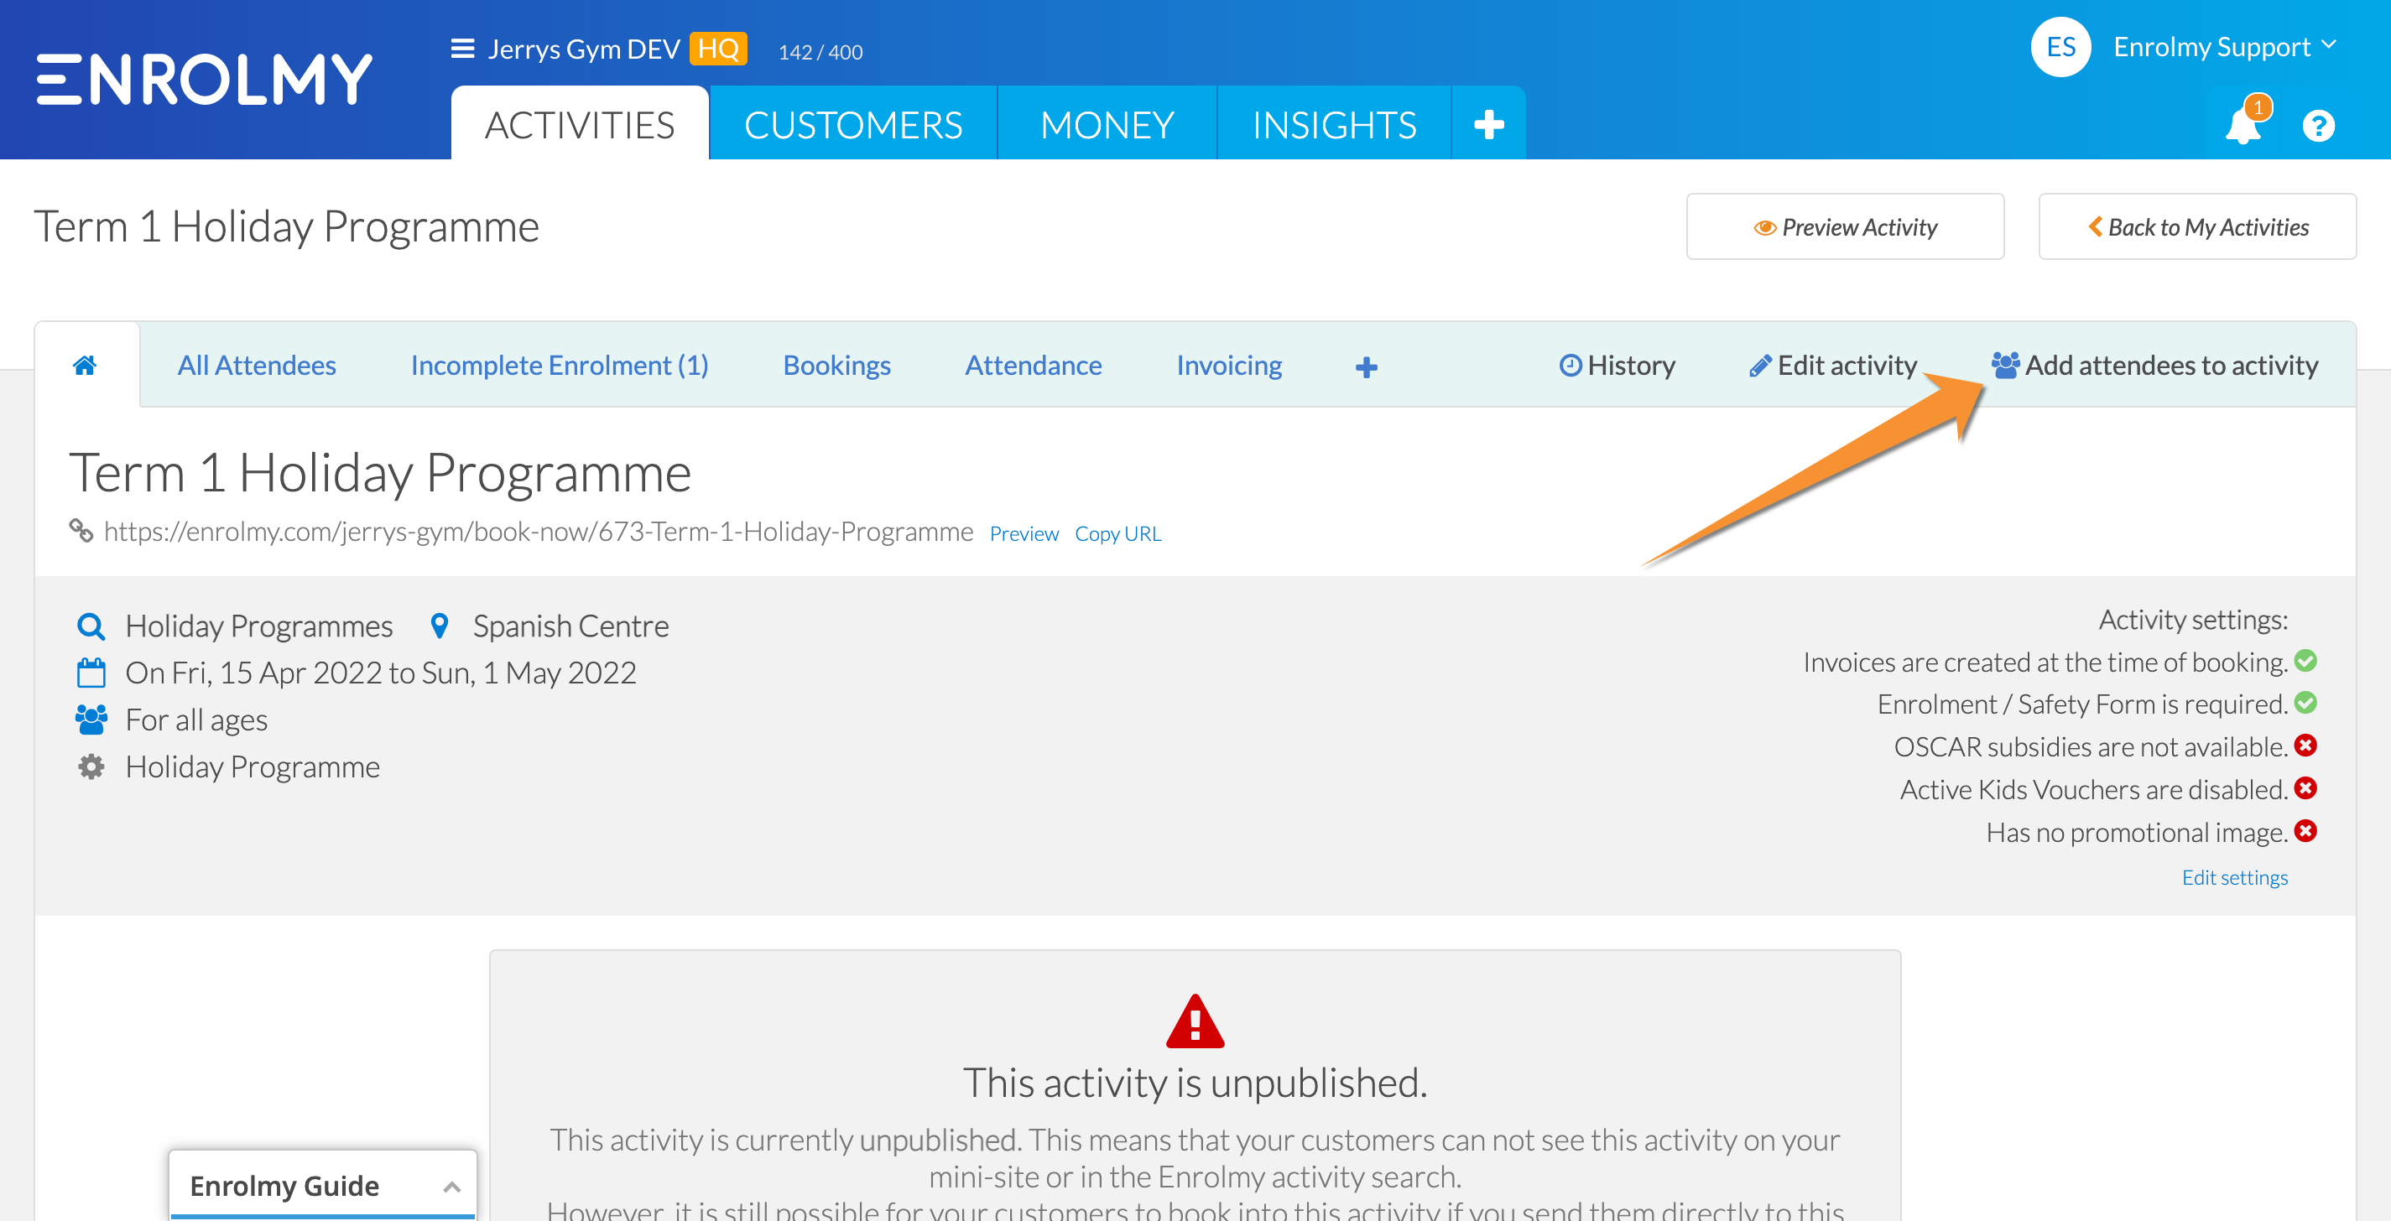Screen dimensions: 2391x1221
Task: Open the hamburger menu beside Jerrys Gym DEV
Action: coord(462,49)
